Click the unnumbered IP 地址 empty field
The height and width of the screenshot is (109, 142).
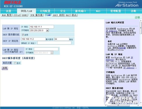(46, 49)
